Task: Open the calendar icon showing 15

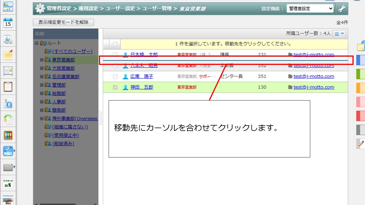Action: pos(8,22)
